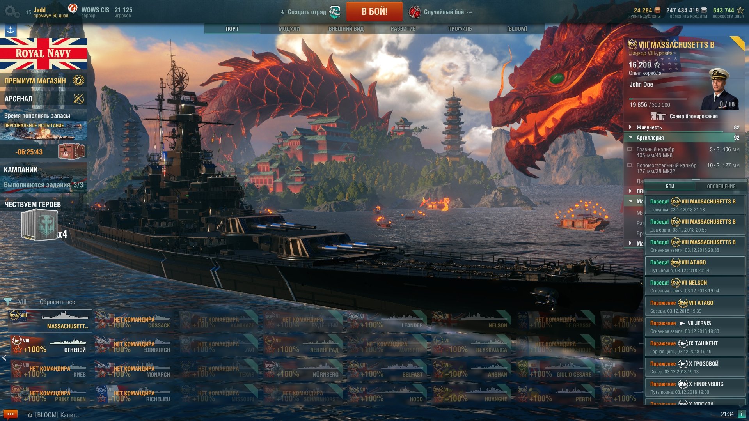Open the armor layout scheme icon
The image size is (749, 421).
point(657,116)
